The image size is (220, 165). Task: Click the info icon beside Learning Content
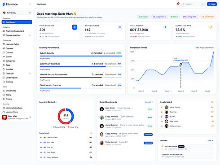pos(57,102)
